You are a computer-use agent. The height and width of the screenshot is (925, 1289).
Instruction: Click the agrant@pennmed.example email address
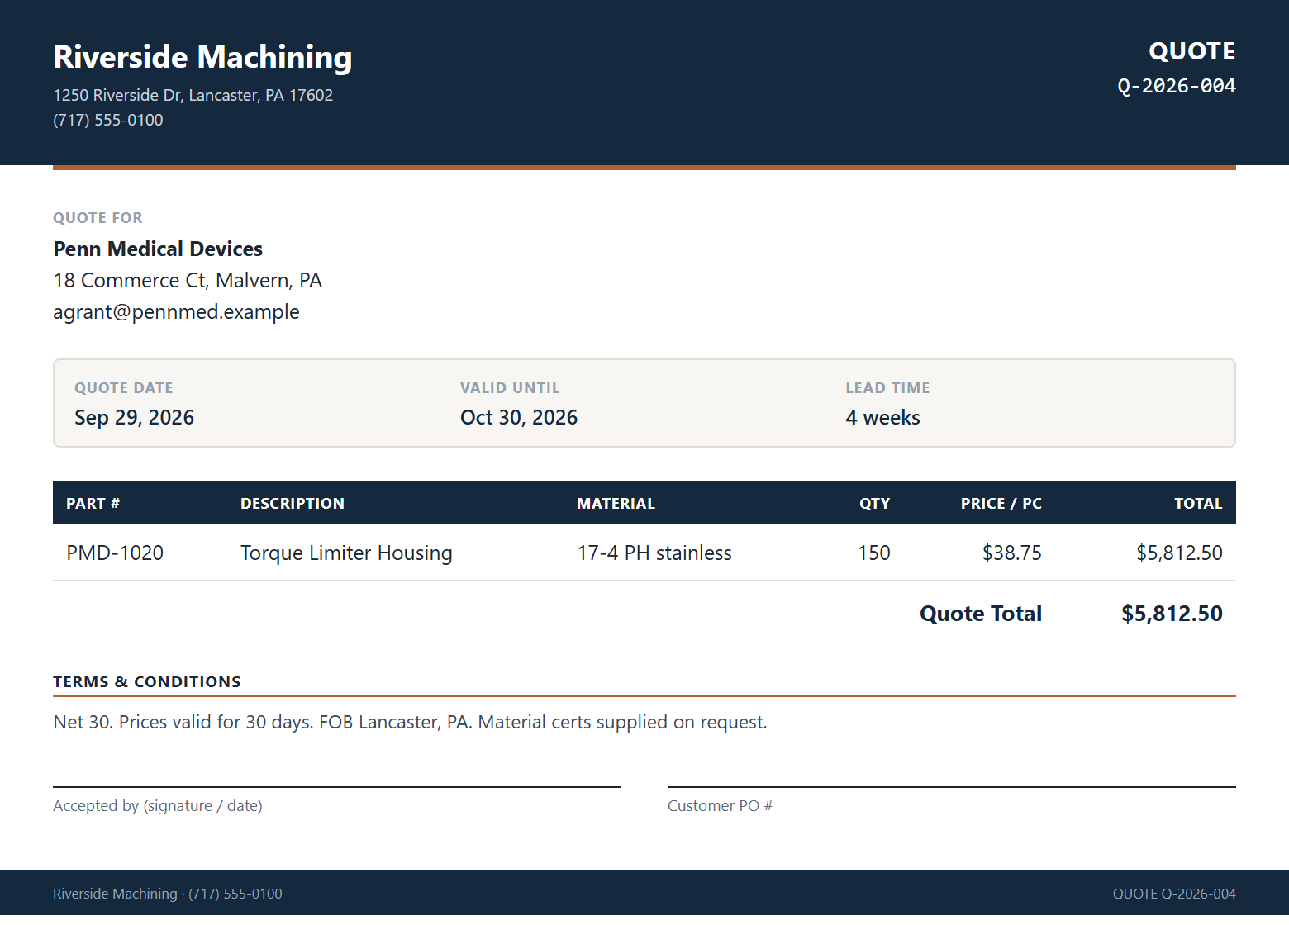tap(176, 312)
